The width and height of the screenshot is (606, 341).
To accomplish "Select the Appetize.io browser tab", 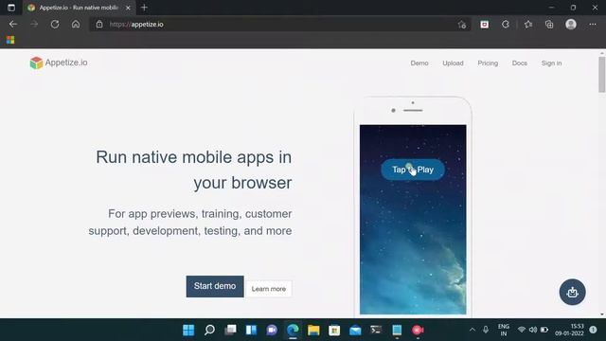I will coord(79,8).
